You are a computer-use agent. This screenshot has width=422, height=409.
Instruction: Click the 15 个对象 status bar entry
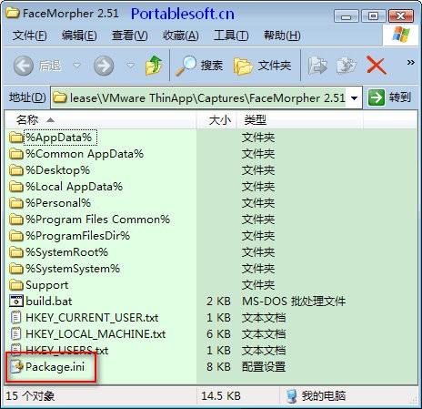click(x=30, y=396)
